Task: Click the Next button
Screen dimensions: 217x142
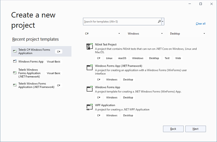Action: point(195,129)
